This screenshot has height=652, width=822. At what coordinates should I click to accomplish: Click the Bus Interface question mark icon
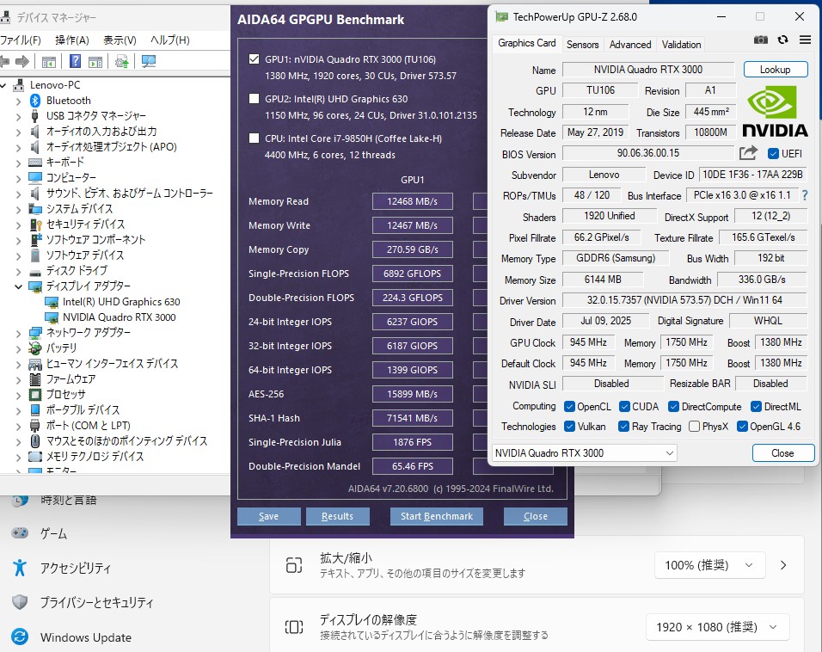point(805,195)
